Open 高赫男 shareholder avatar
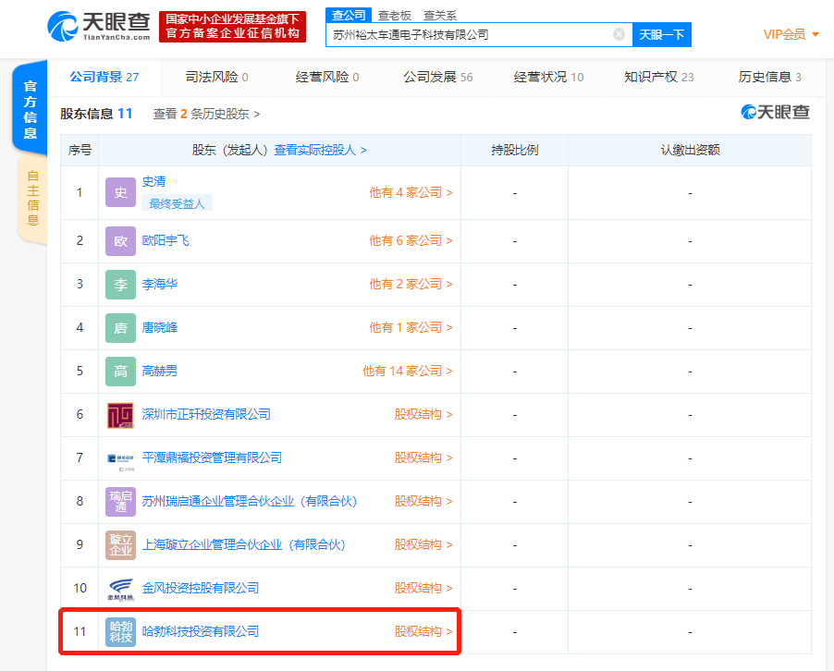 [x=121, y=372]
